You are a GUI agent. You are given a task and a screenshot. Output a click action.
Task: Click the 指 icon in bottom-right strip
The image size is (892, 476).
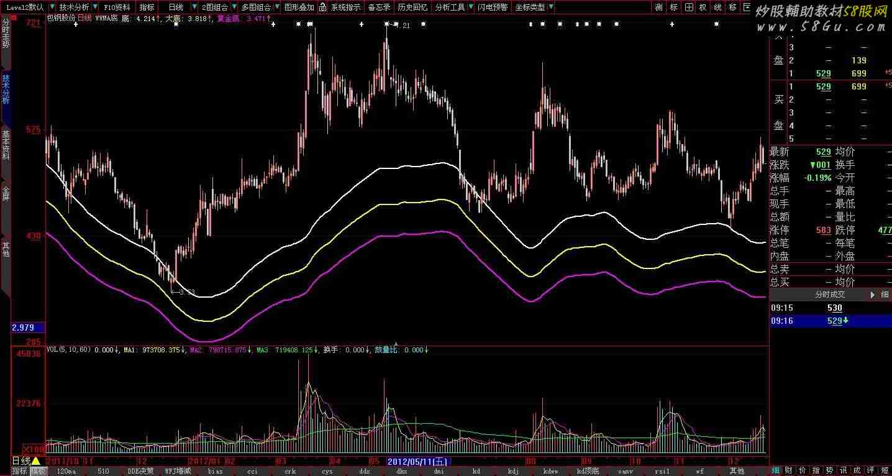[816, 470]
